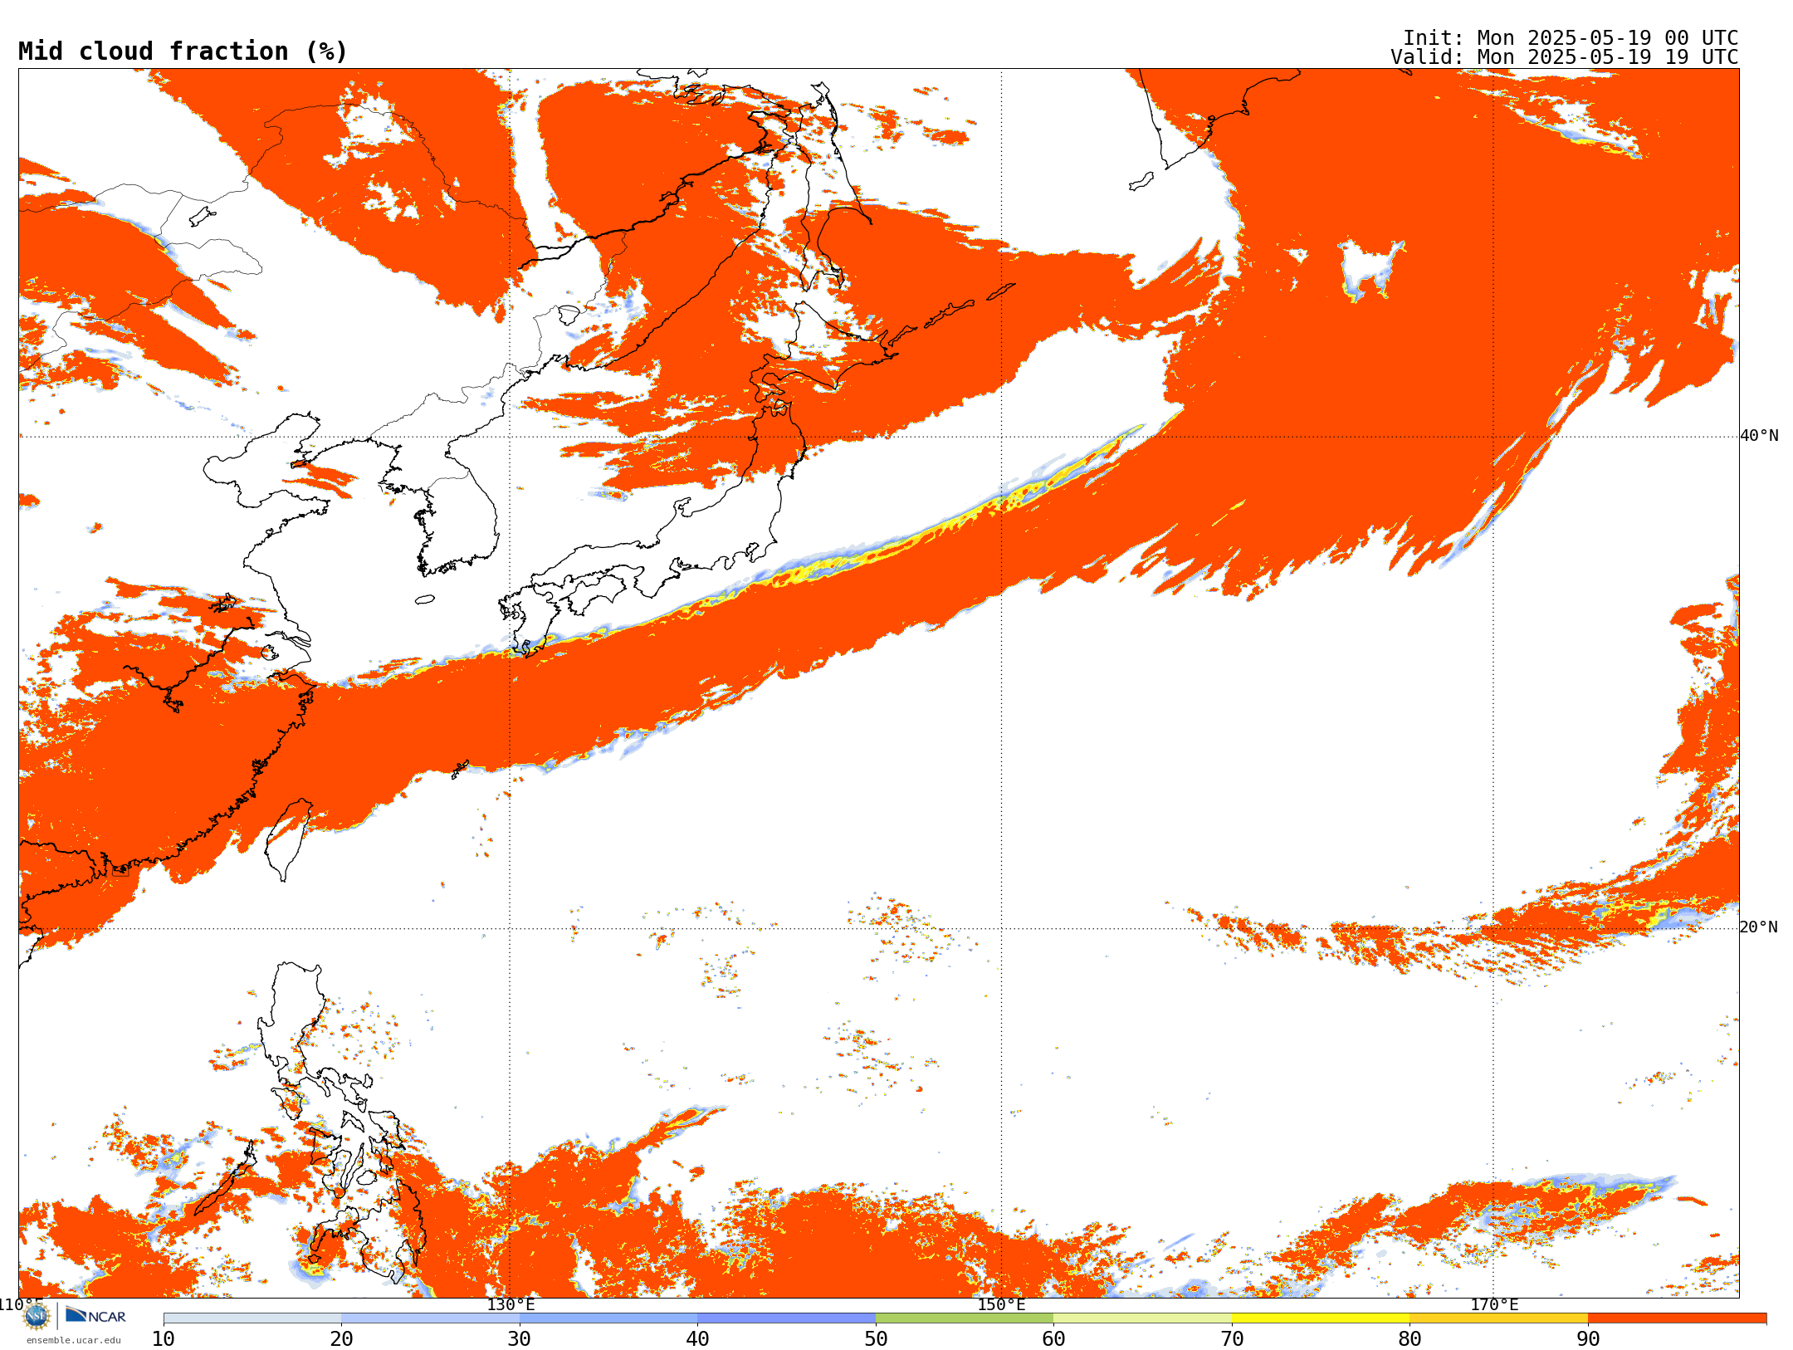Click the colorbar tick label 50
This screenshot has height=1350, width=1793.
pos(876,1338)
